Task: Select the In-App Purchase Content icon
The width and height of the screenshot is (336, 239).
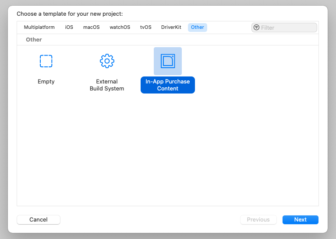Action: 168,61
